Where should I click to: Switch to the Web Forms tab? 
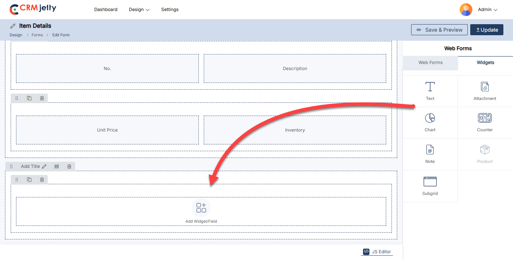[430, 63]
